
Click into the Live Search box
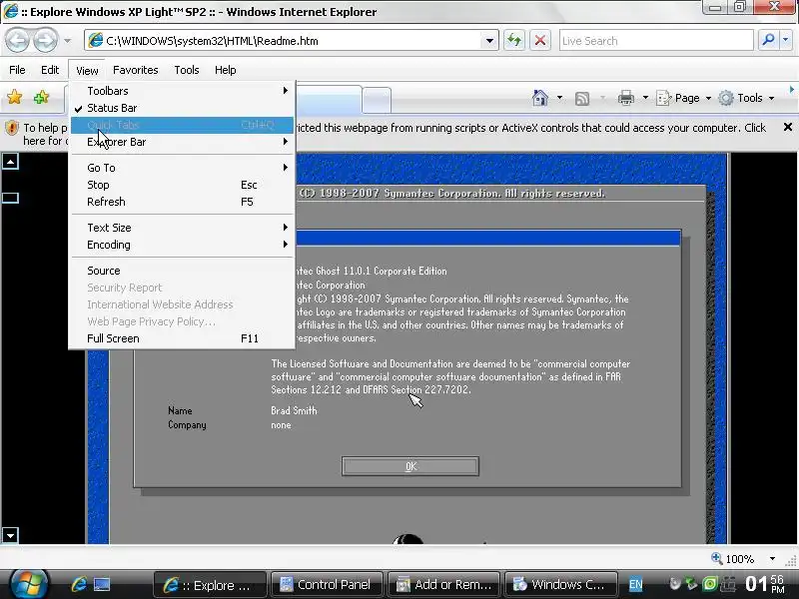coord(656,41)
